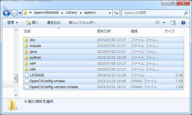Select the x64 folder name
Viewport: 192px width, 115px height.
33,63
